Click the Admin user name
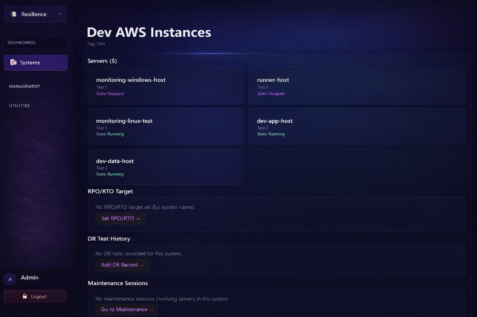The image size is (477, 317). coord(29,277)
